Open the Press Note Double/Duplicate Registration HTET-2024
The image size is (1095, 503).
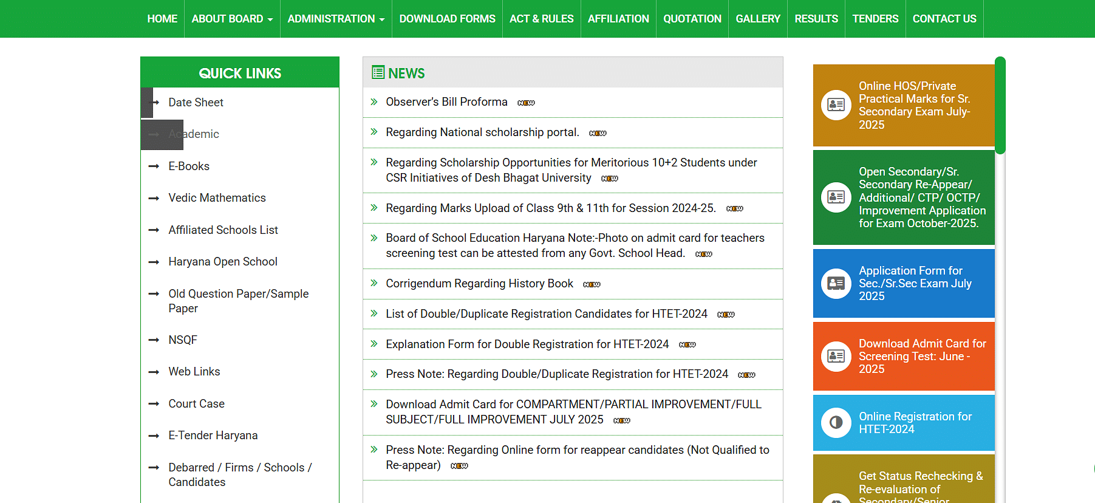pyautogui.click(x=557, y=374)
